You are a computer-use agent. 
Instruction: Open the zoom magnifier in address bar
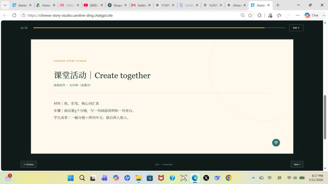click(x=243, y=15)
